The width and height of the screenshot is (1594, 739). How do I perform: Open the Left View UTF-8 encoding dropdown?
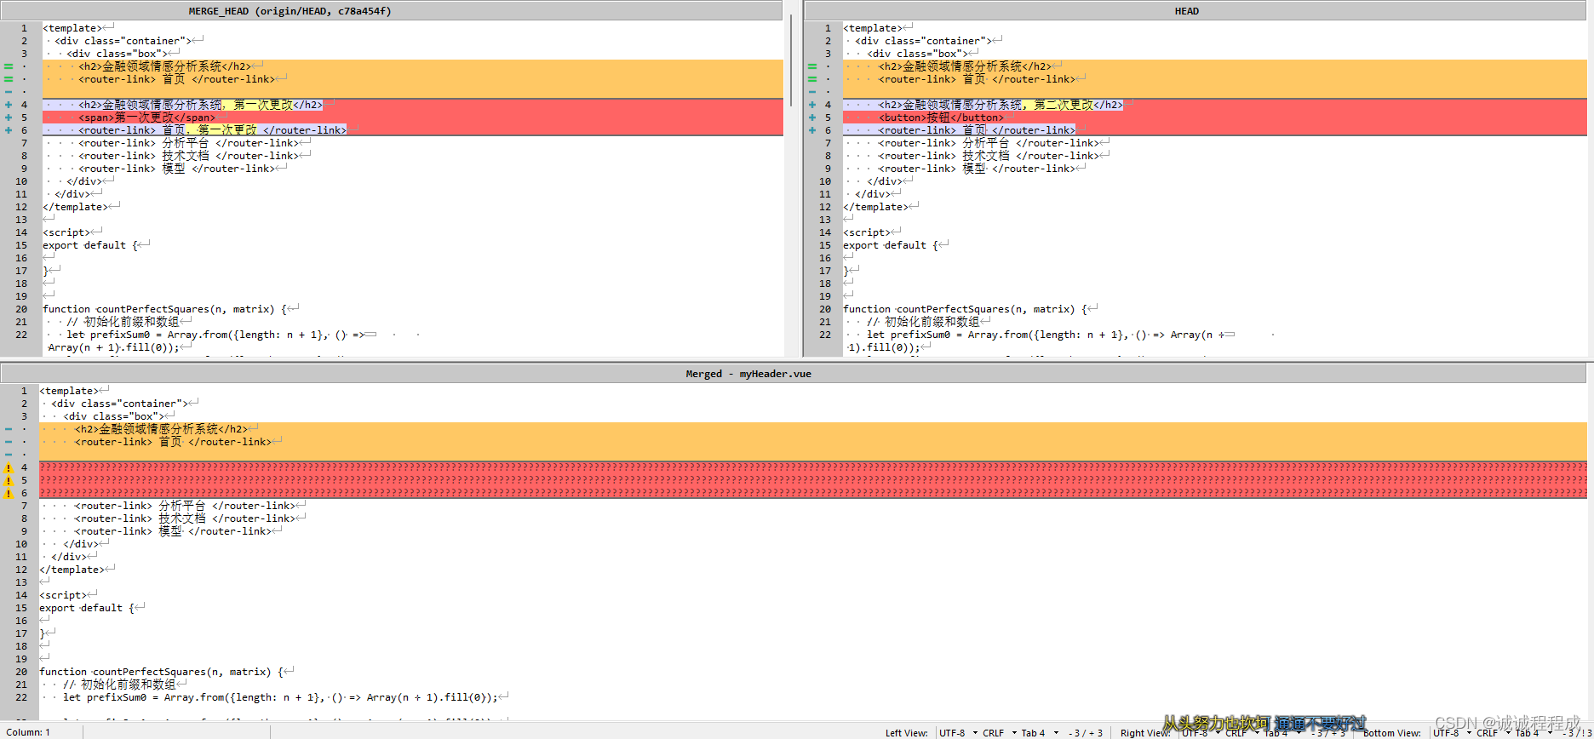958,732
